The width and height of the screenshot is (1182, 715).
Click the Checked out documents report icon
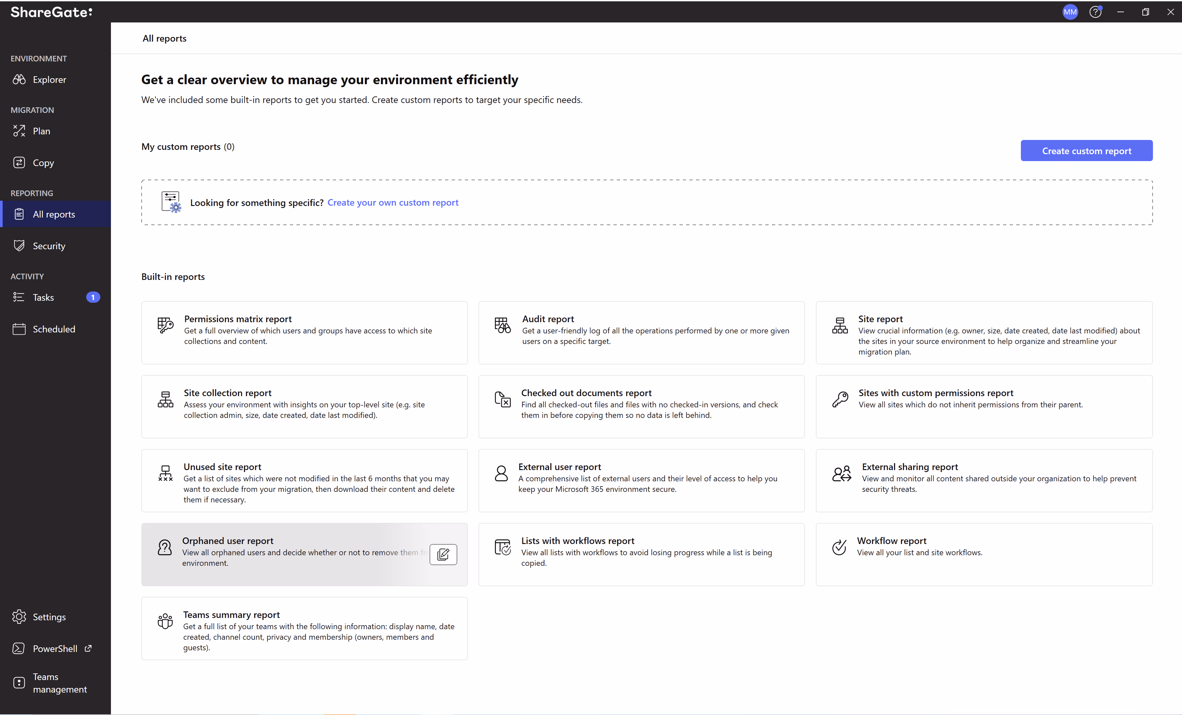[x=502, y=399]
